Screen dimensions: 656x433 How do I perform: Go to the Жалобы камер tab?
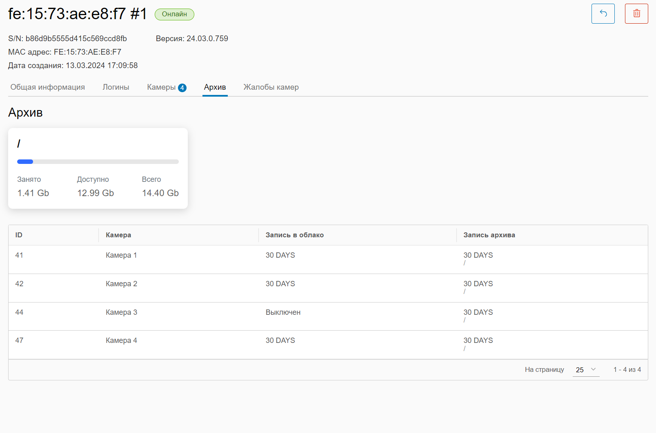(x=271, y=87)
